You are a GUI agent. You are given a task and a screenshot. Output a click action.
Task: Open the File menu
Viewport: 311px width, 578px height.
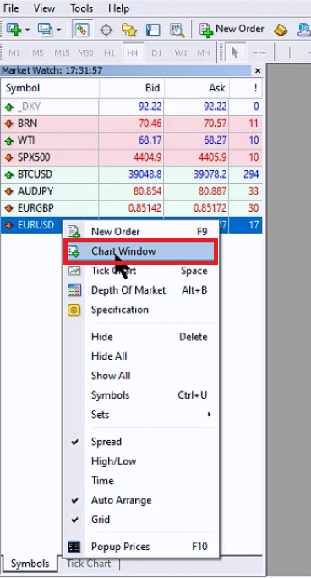click(x=11, y=8)
